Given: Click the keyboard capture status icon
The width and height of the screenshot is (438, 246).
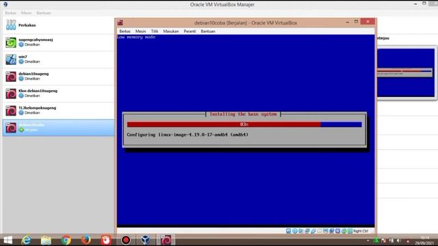Looking at the screenshot, I should (350, 231).
